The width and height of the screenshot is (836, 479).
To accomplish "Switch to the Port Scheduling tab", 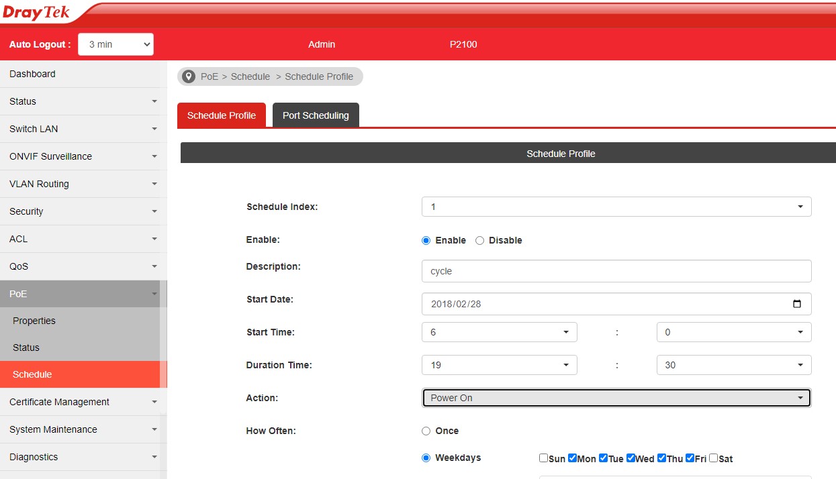I will click(x=316, y=115).
